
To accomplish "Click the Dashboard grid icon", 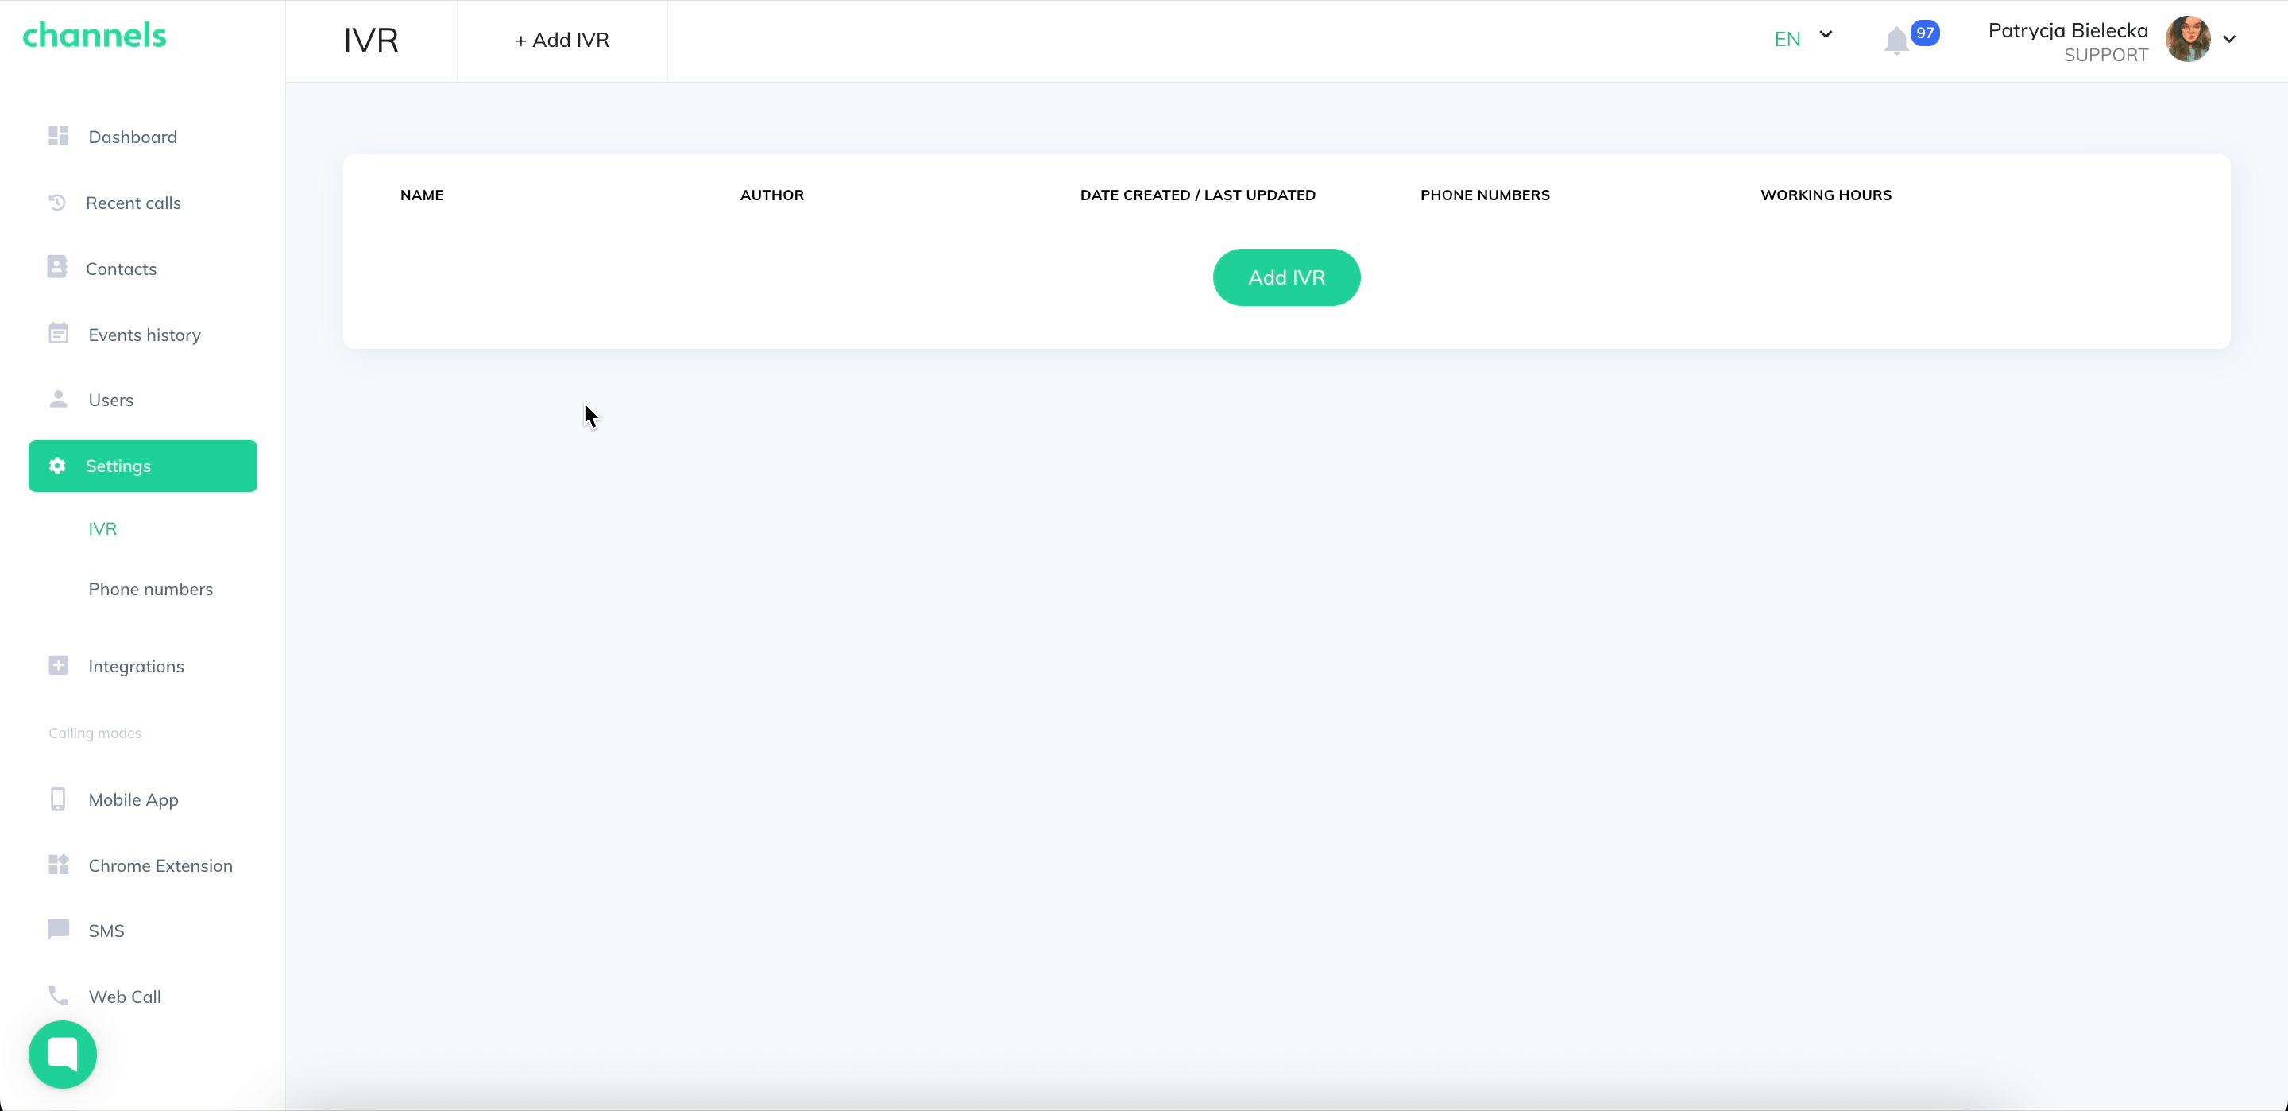I will [59, 136].
